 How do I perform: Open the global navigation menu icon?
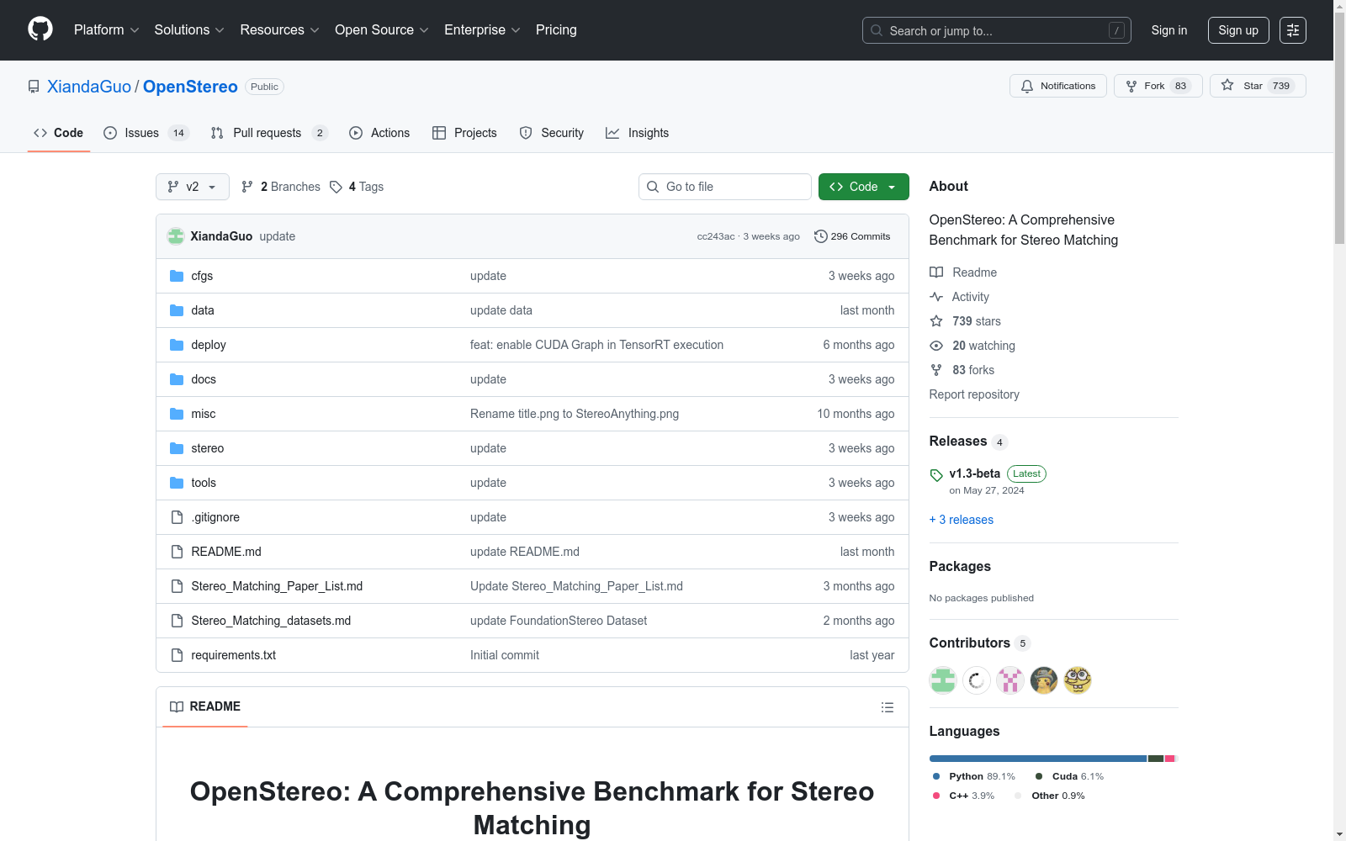click(x=1293, y=30)
